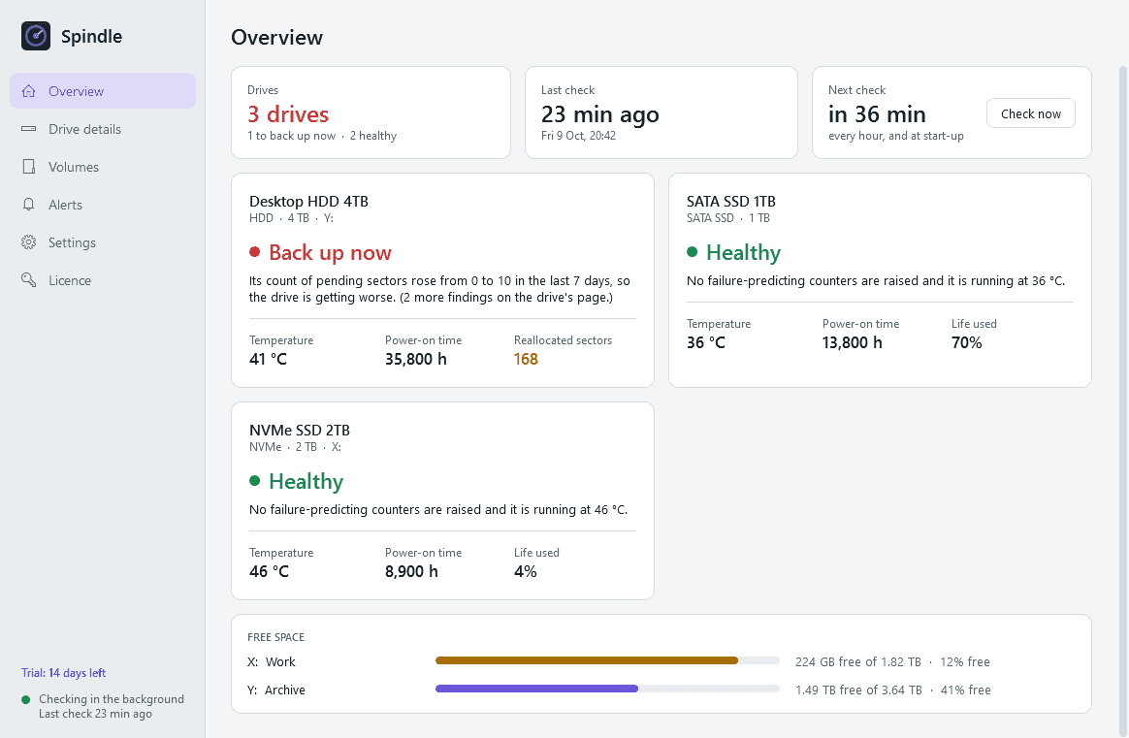
Task: Click the Healthy status on NVMe SSD 2TB
Action: point(306,481)
